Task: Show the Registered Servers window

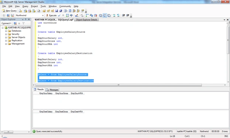Action: point(66,11)
